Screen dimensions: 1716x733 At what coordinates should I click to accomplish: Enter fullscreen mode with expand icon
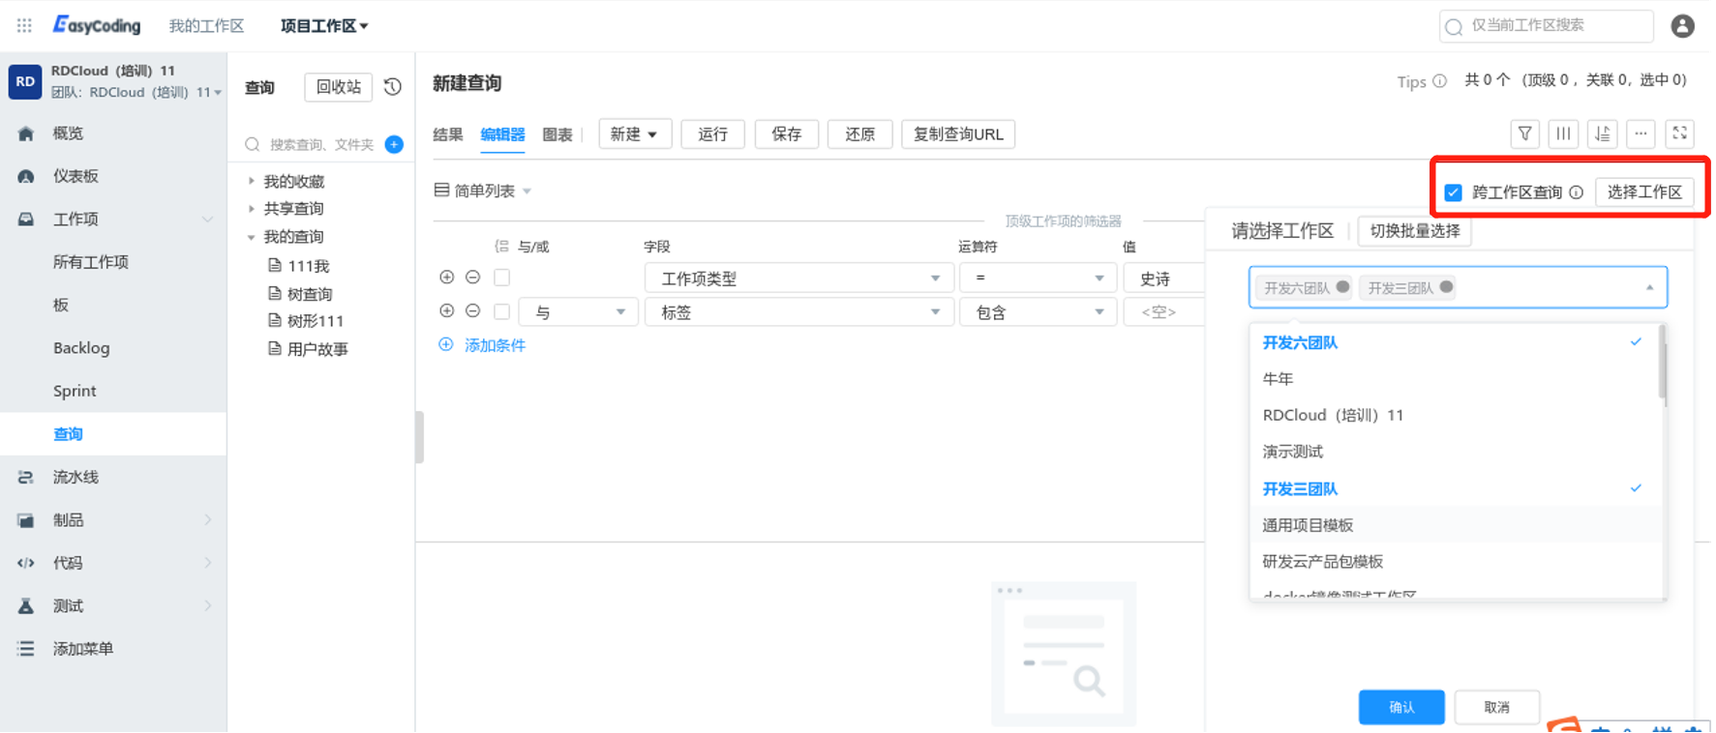pyautogui.click(x=1680, y=134)
